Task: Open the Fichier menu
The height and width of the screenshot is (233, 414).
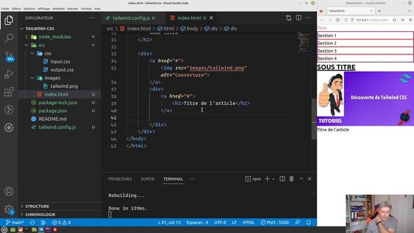Action: [x=5, y=8]
